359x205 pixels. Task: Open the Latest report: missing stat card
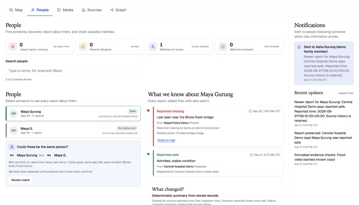pyautogui.click(x=39, y=47)
